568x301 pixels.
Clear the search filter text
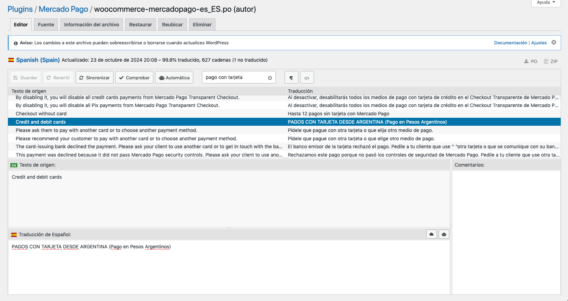tap(270, 78)
